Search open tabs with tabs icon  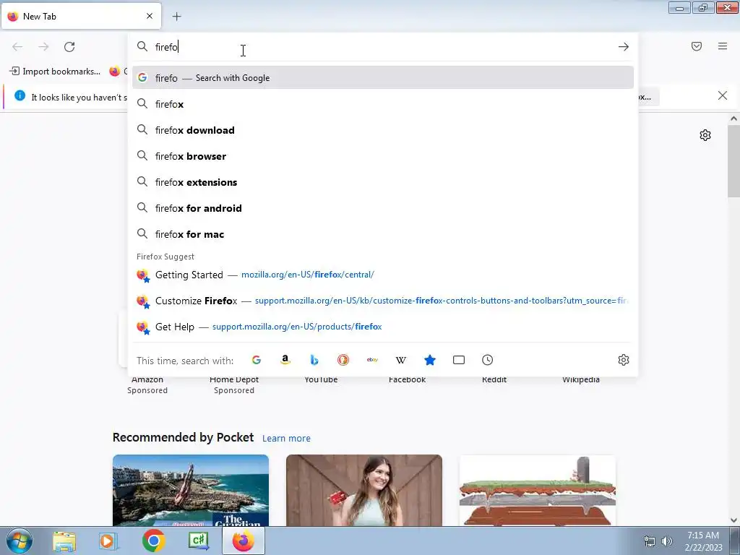pos(459,360)
